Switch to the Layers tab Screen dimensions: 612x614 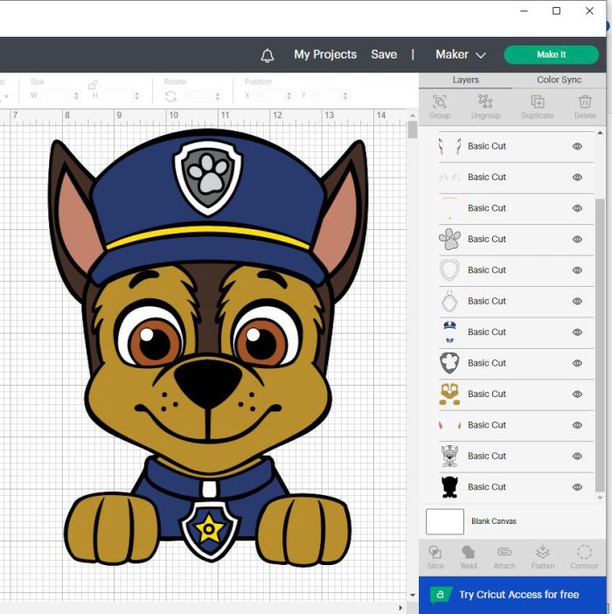(466, 80)
